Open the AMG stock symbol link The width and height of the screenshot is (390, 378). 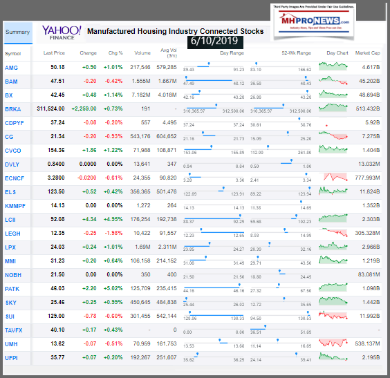(12, 68)
